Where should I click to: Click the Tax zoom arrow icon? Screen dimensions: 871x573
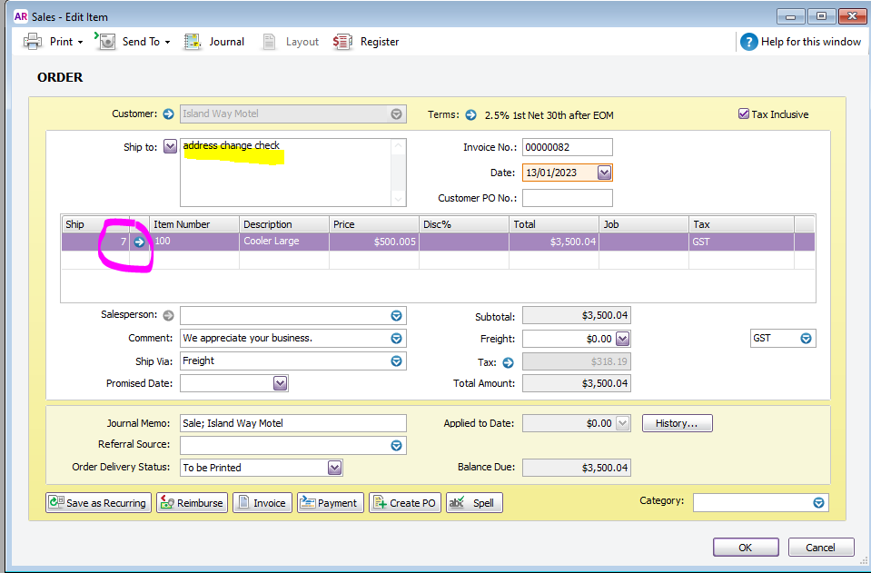pyautogui.click(x=508, y=362)
